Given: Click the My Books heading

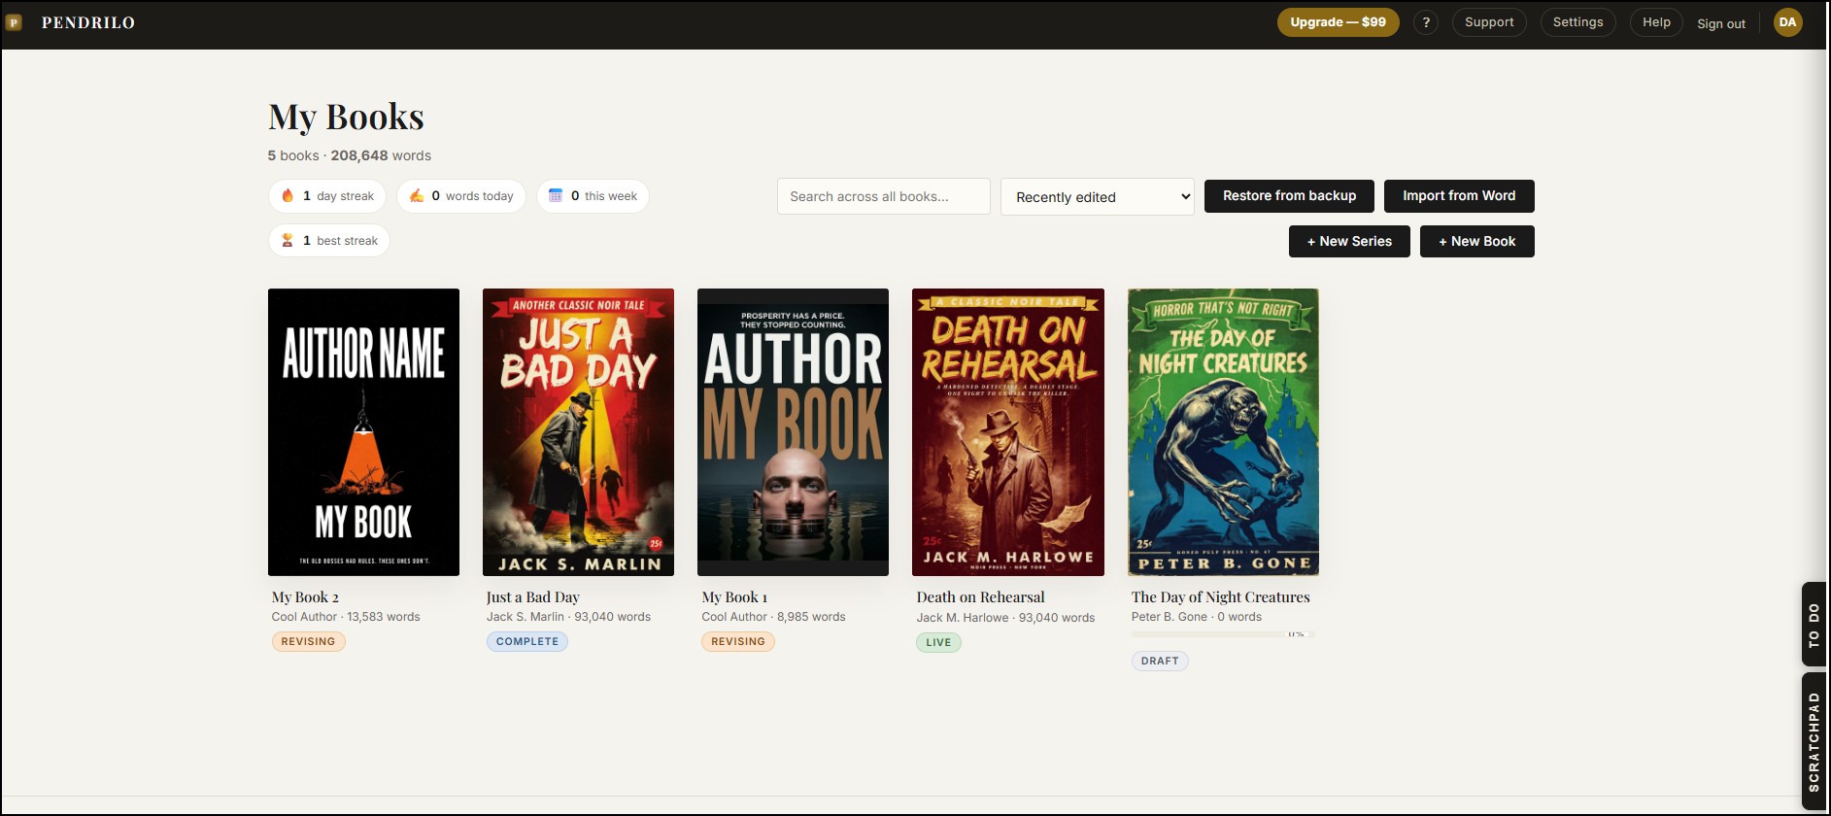Looking at the screenshot, I should [347, 118].
